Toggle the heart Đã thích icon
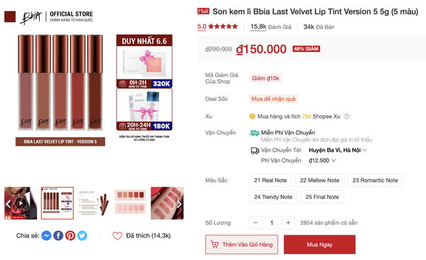 [x=117, y=235]
